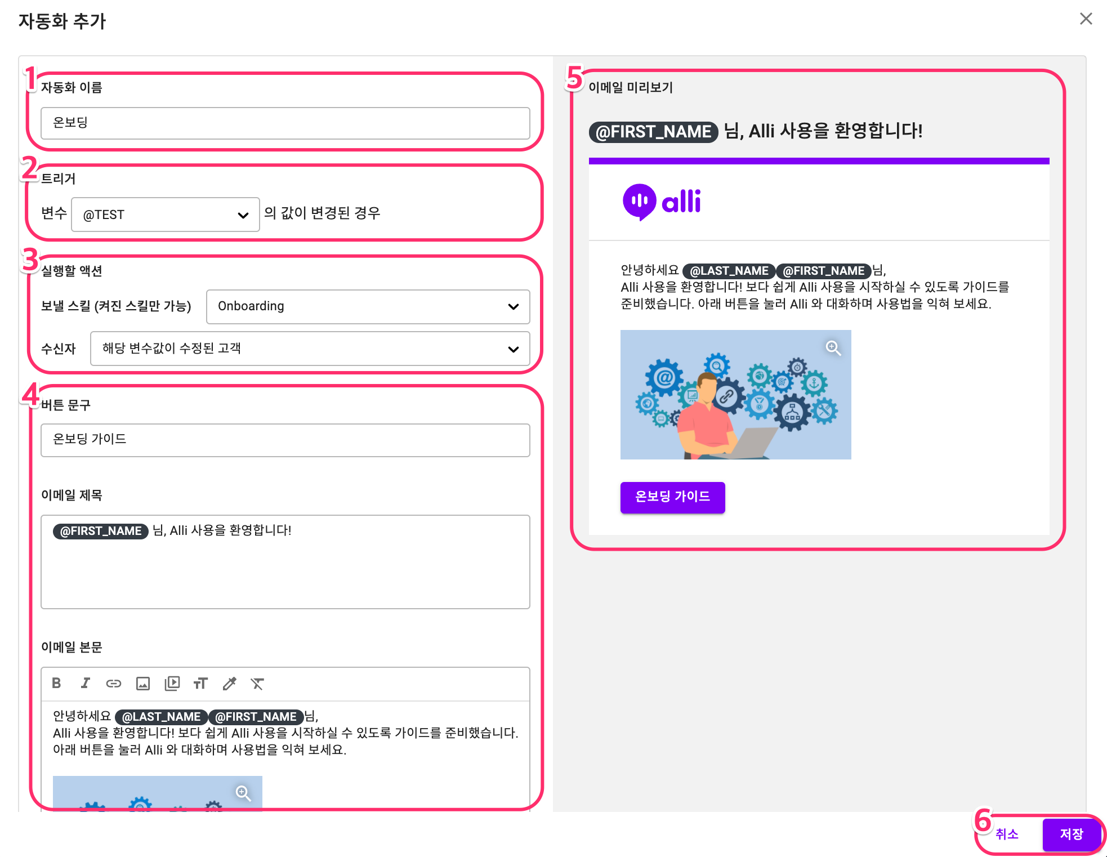Clear formatting with the toolbar icon

[257, 683]
